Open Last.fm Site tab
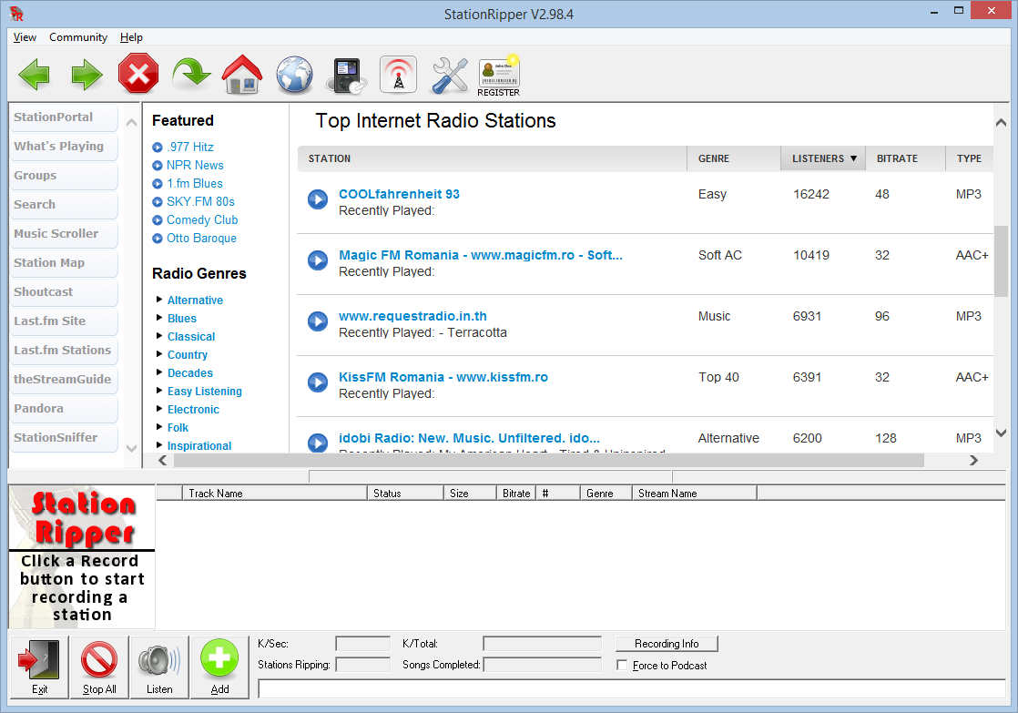The width and height of the screenshot is (1018, 713). 65,322
